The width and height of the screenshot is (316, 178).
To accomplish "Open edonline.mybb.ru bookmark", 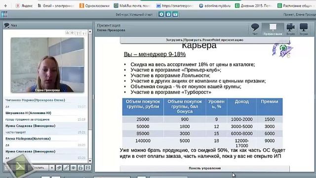I will pos(215,6).
